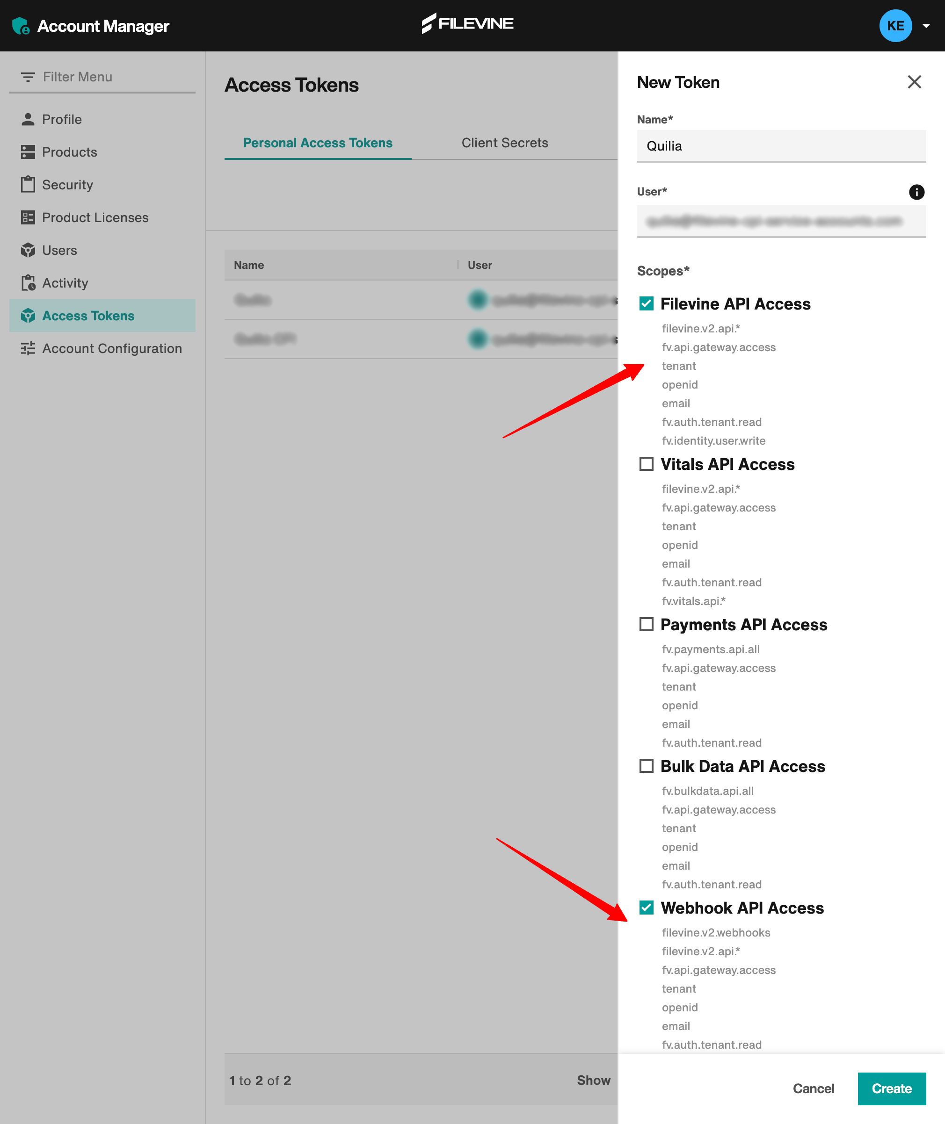
Task: Sort by the Name column header
Action: pyautogui.click(x=248, y=265)
